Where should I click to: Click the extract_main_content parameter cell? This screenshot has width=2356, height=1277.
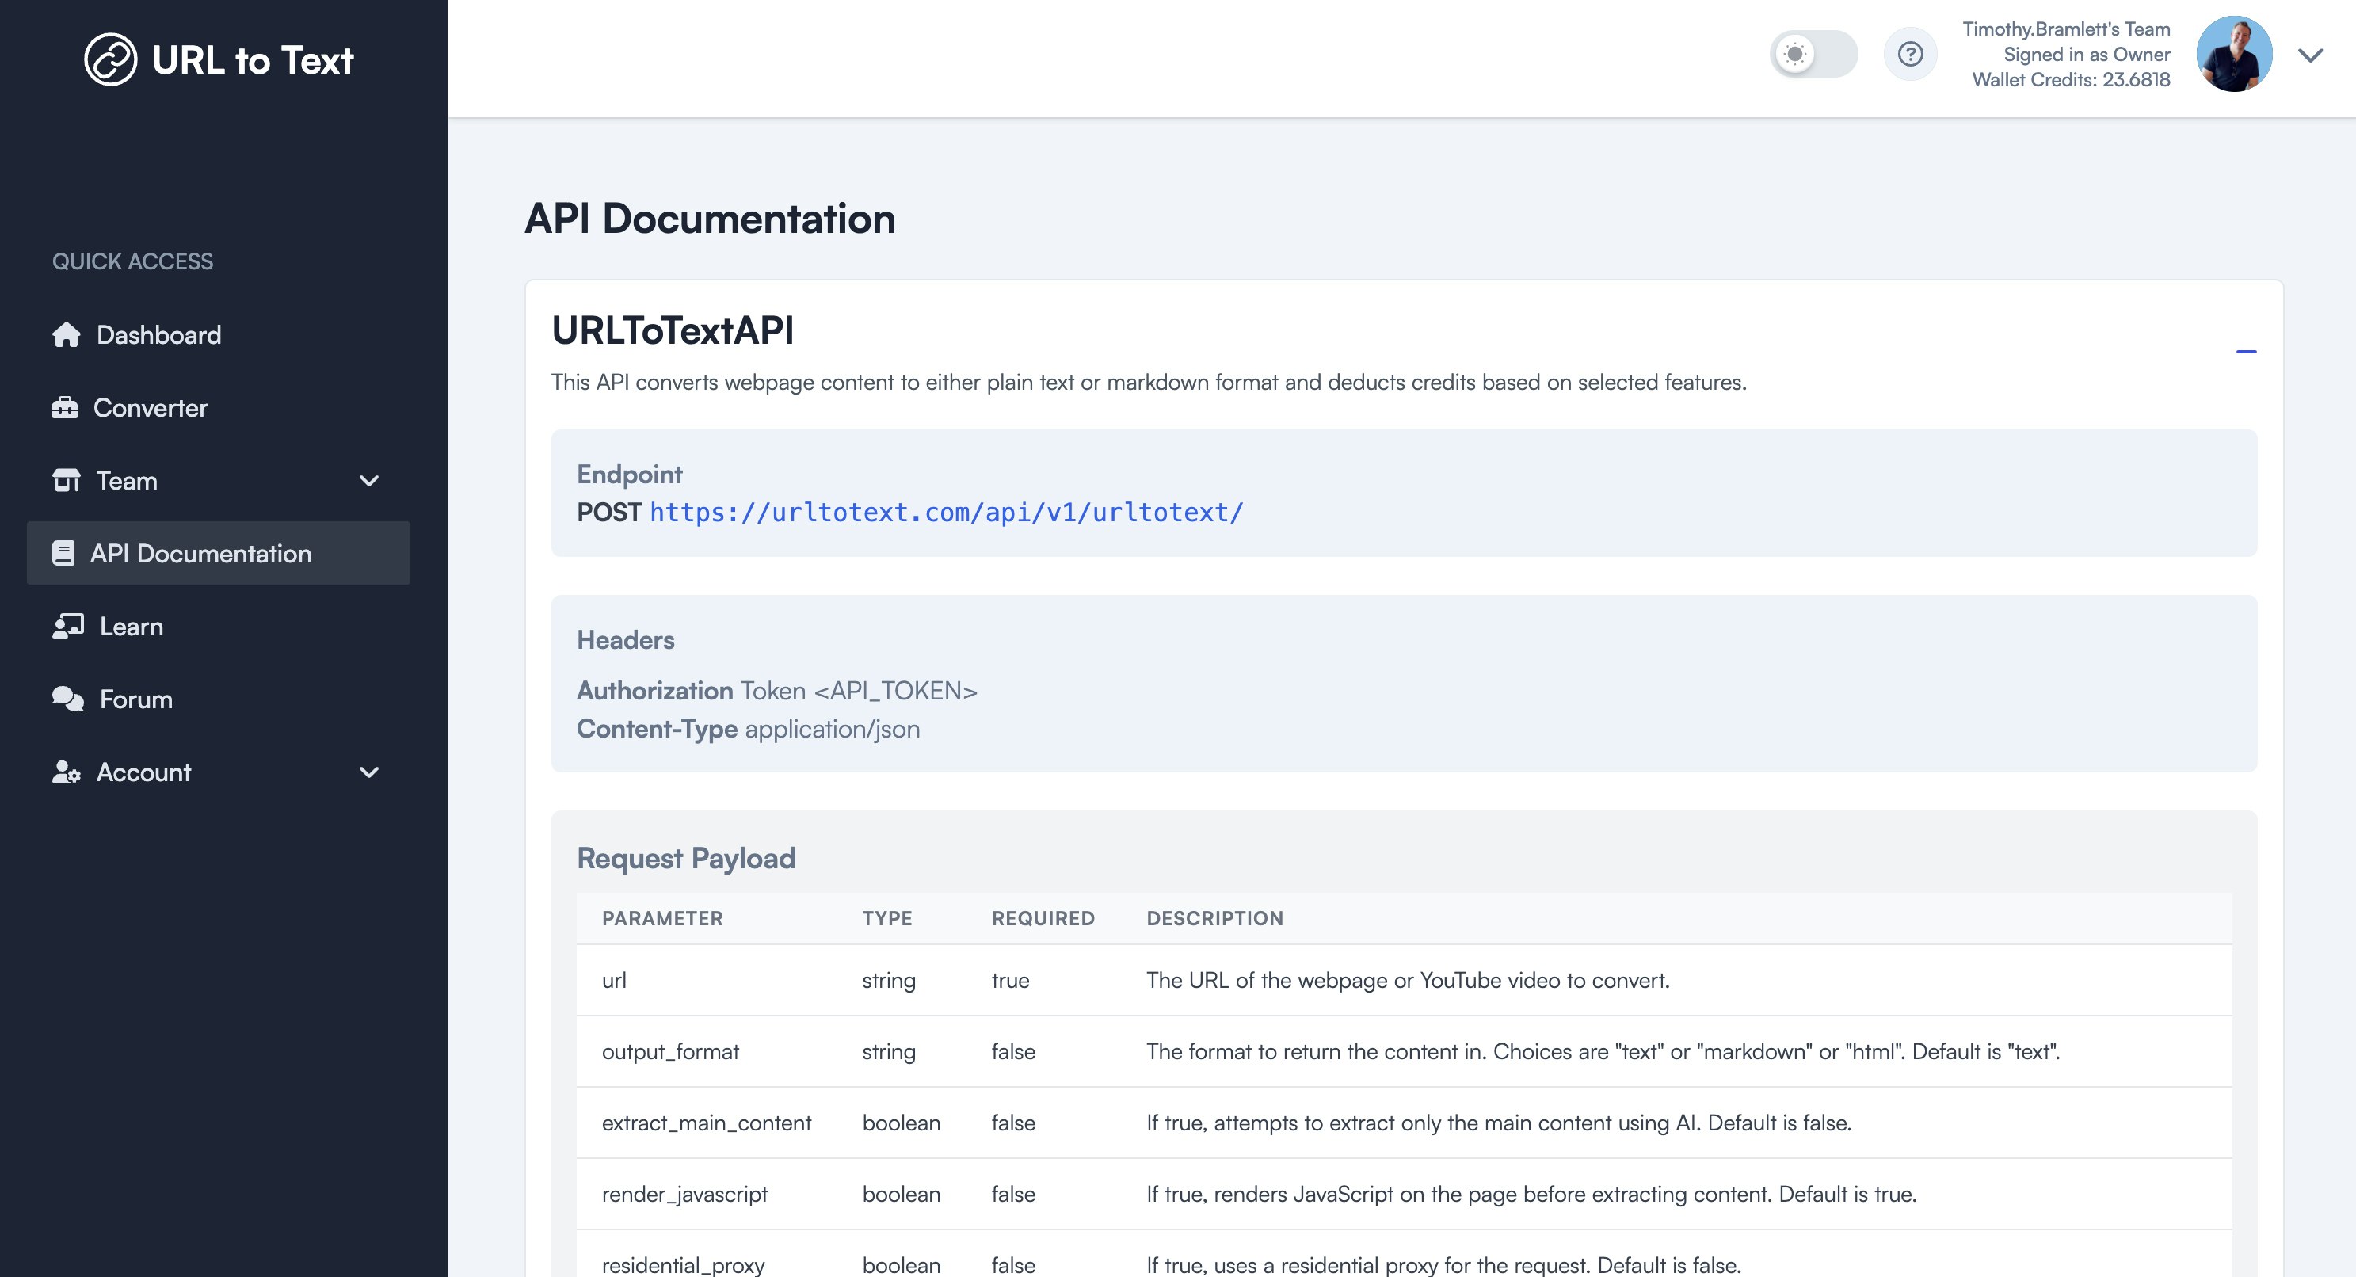(706, 1123)
